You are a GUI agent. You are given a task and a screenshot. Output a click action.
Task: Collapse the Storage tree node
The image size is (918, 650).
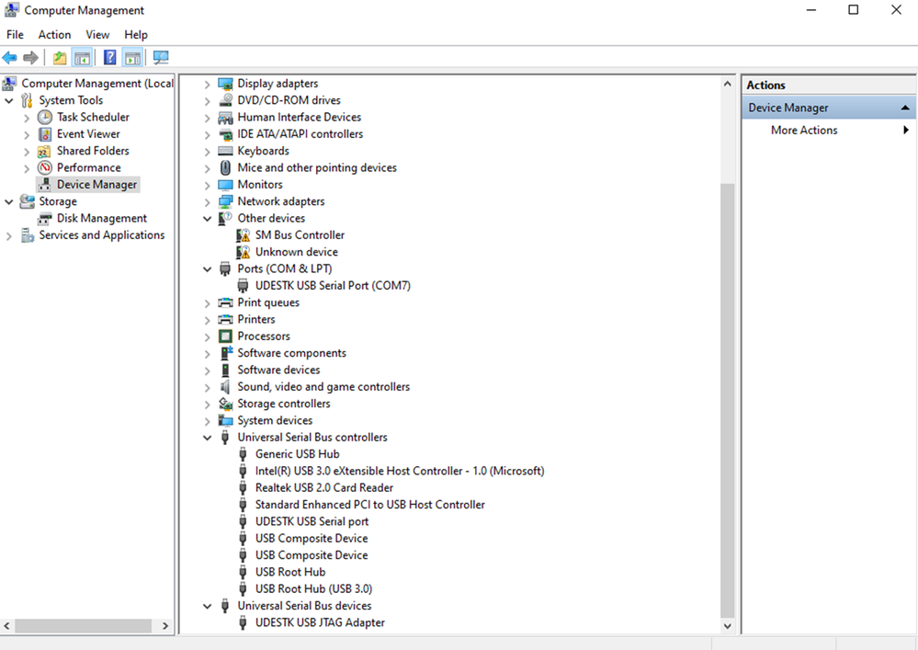9,202
